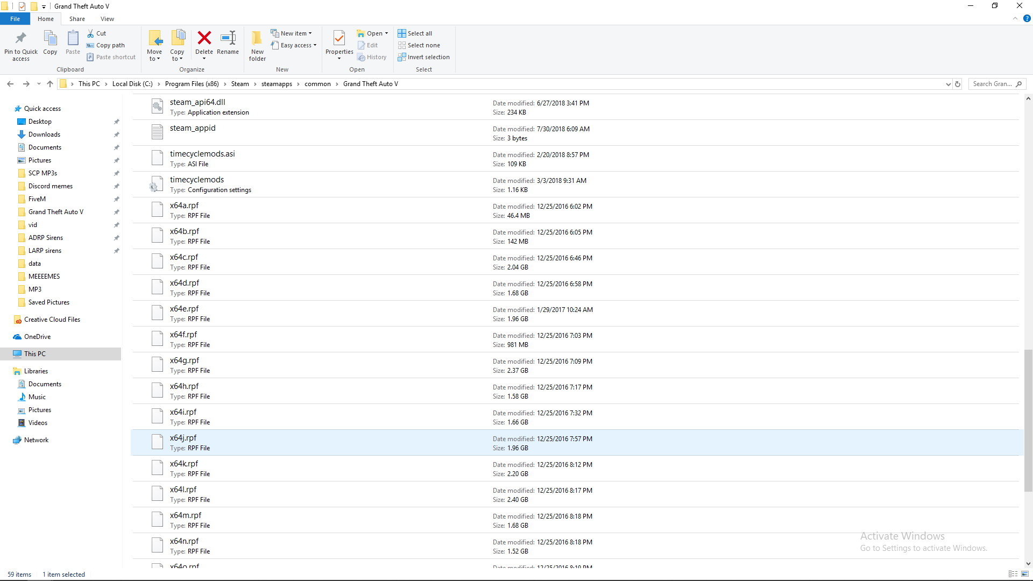The height and width of the screenshot is (581, 1033).
Task: Click Invert selection in the ribbon
Action: tap(424, 57)
